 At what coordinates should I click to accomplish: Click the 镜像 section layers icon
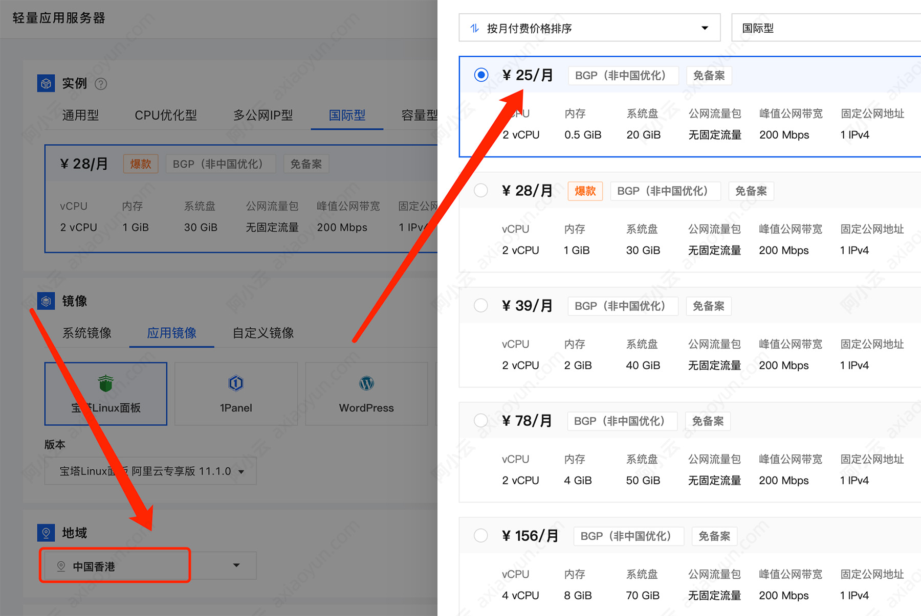point(46,301)
